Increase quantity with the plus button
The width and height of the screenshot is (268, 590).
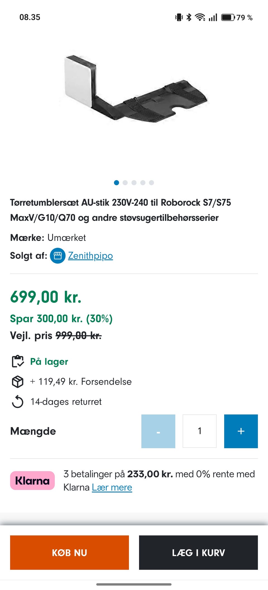tap(241, 431)
